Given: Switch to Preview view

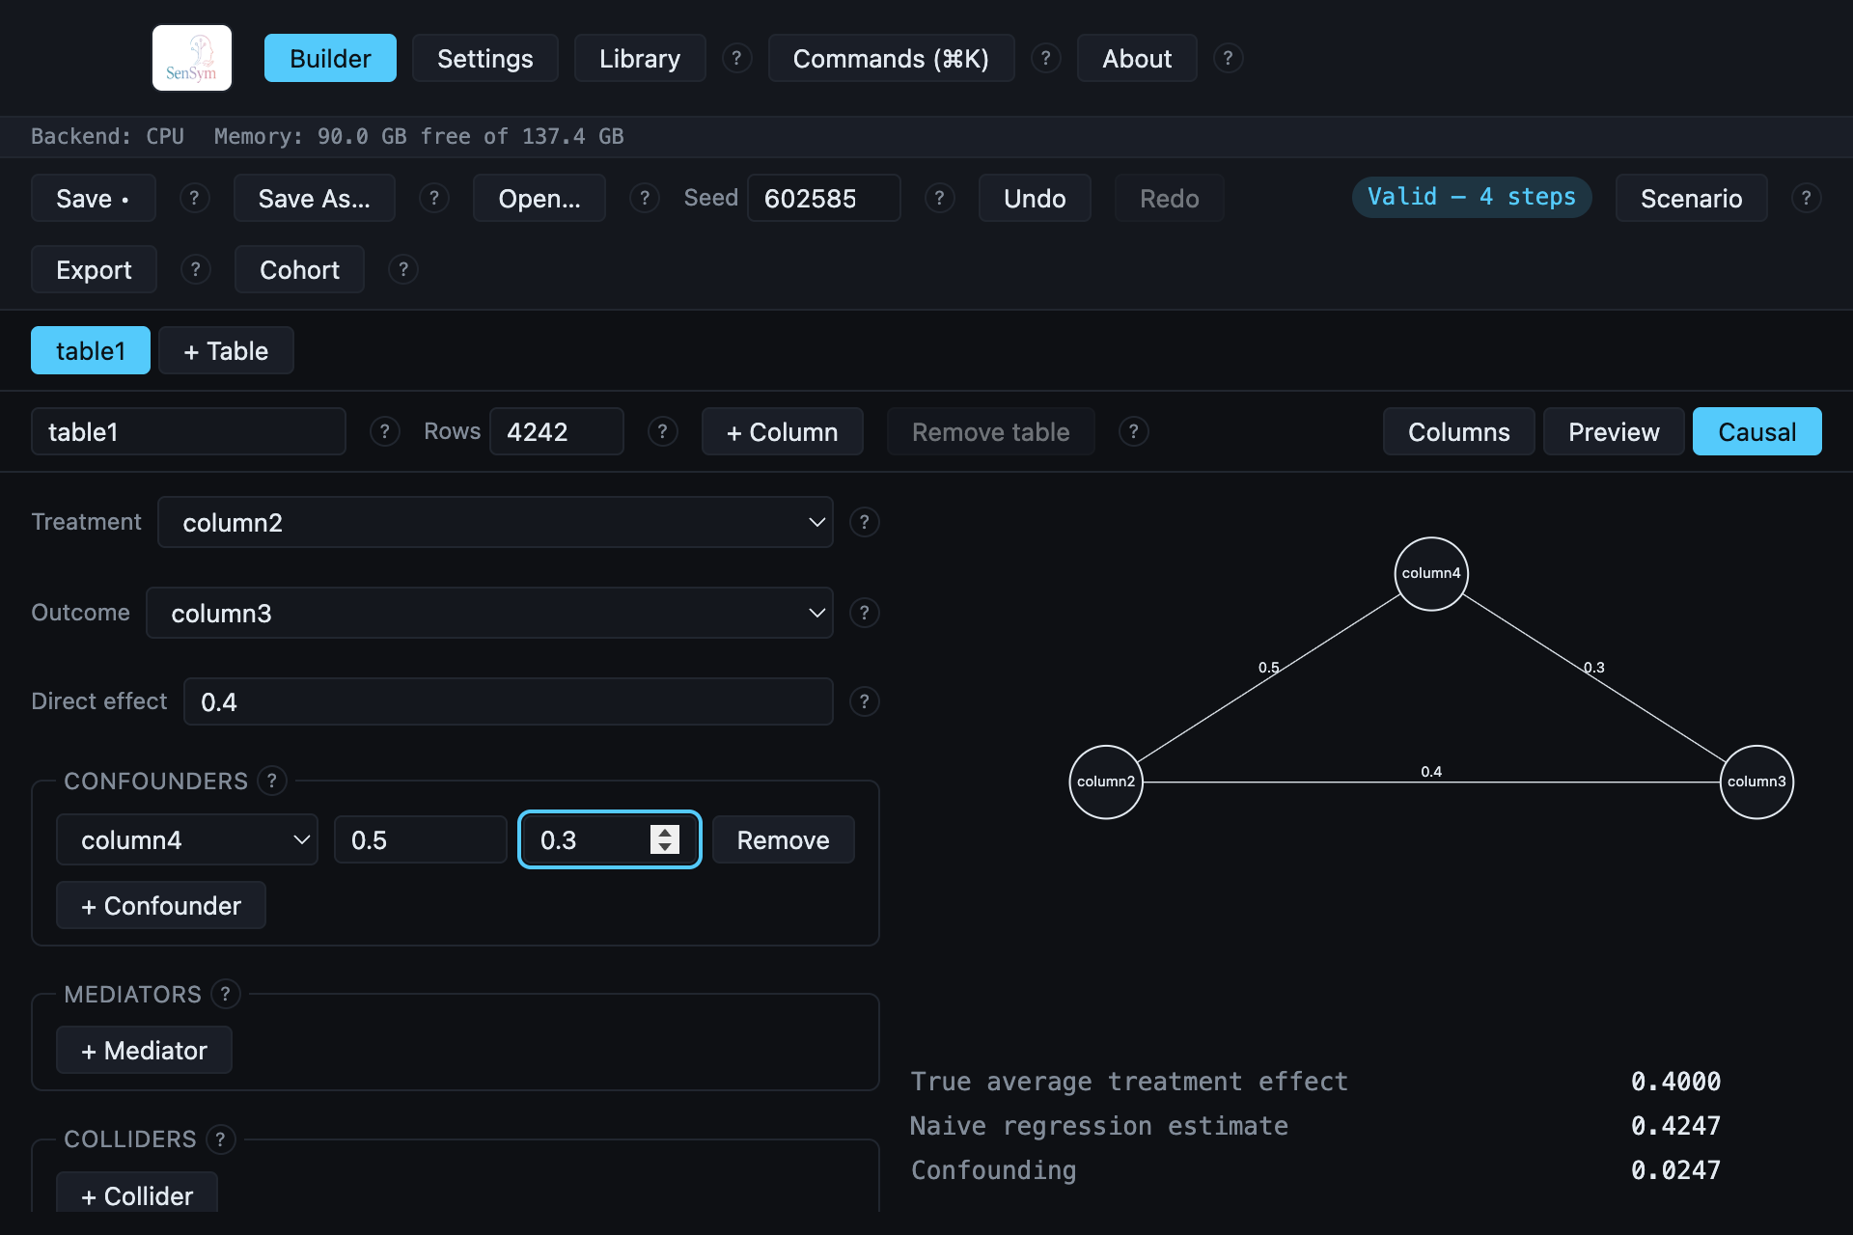Looking at the screenshot, I should click(1614, 431).
